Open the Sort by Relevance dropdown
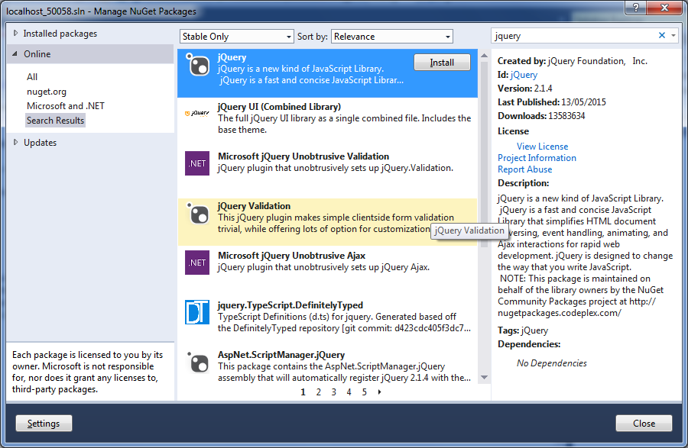This screenshot has height=448, width=688. coord(392,37)
